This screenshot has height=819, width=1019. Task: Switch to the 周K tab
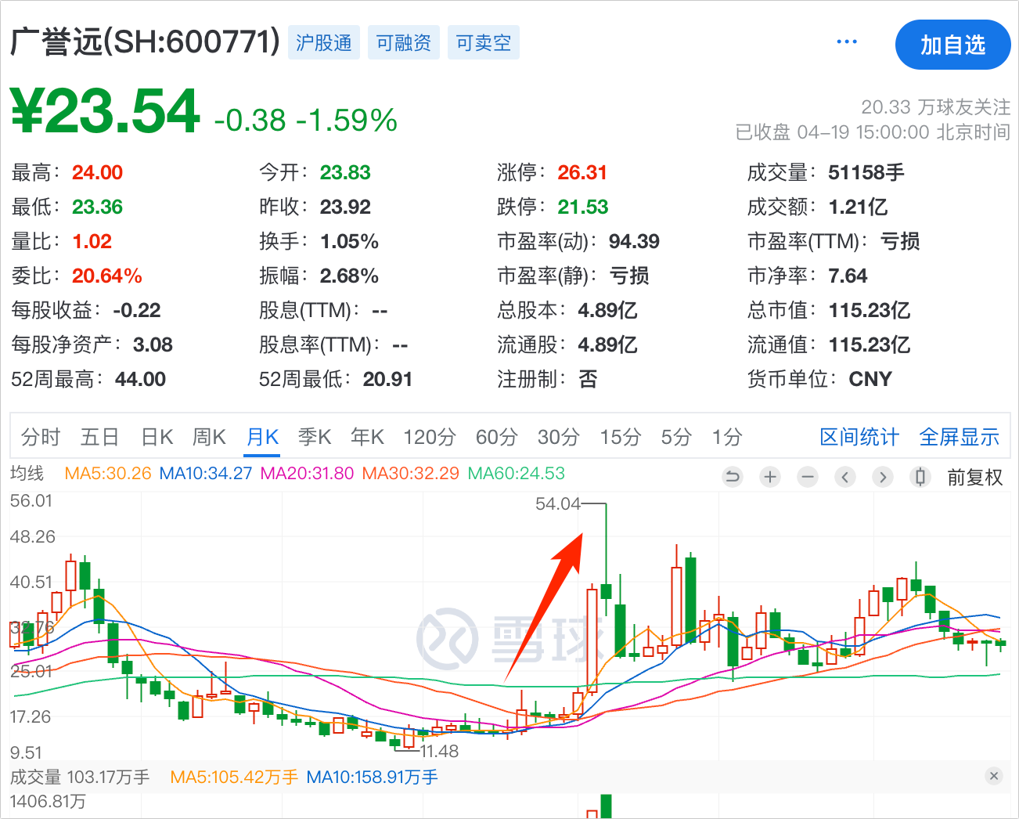pyautogui.click(x=209, y=437)
